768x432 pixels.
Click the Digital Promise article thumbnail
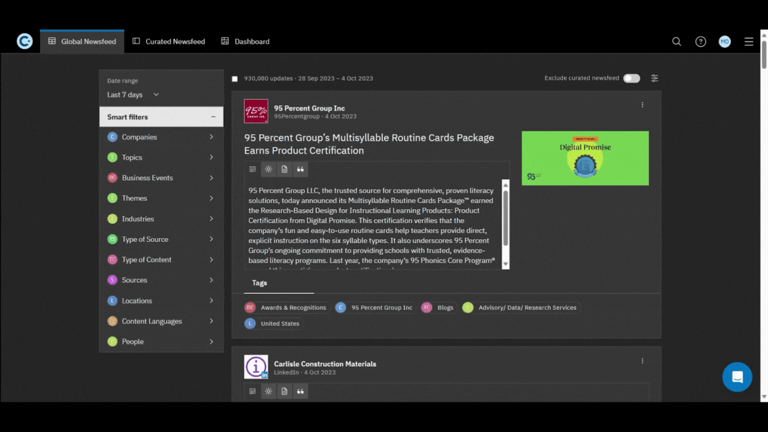(585, 158)
